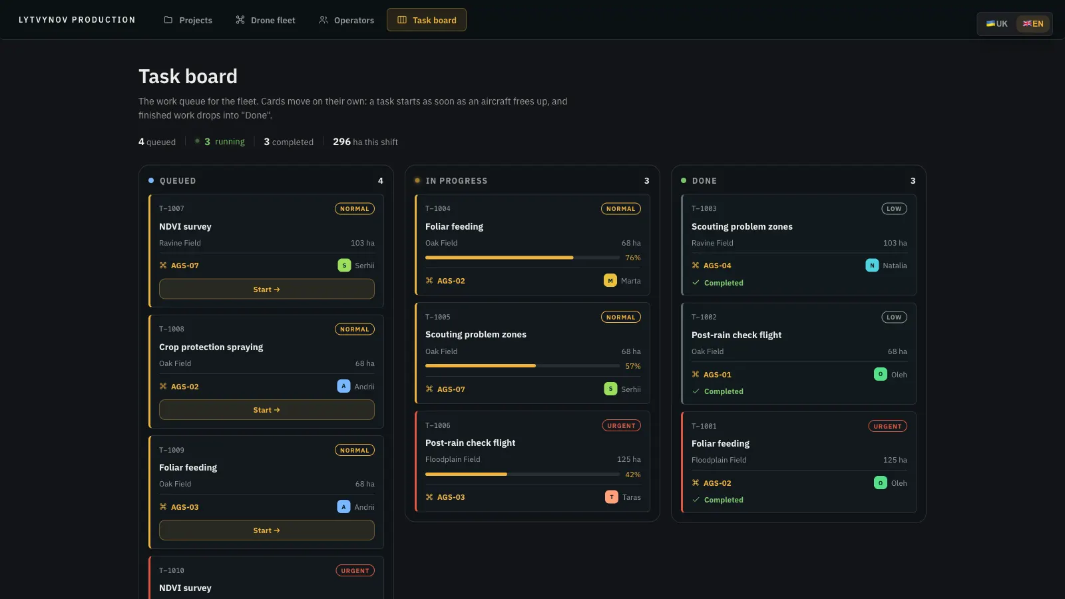Click the IN PROGRESS column header

[457, 181]
